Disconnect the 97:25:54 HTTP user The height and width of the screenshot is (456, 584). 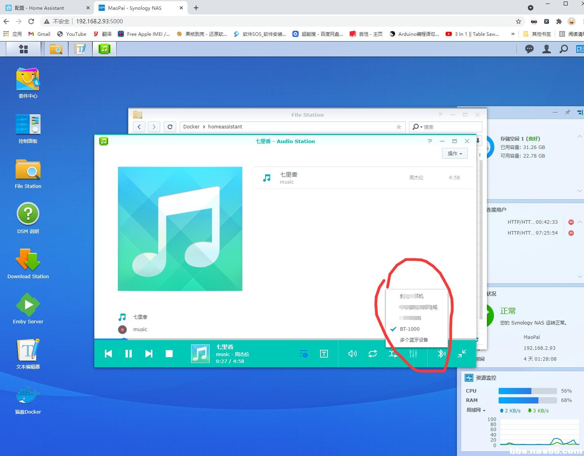point(571,233)
